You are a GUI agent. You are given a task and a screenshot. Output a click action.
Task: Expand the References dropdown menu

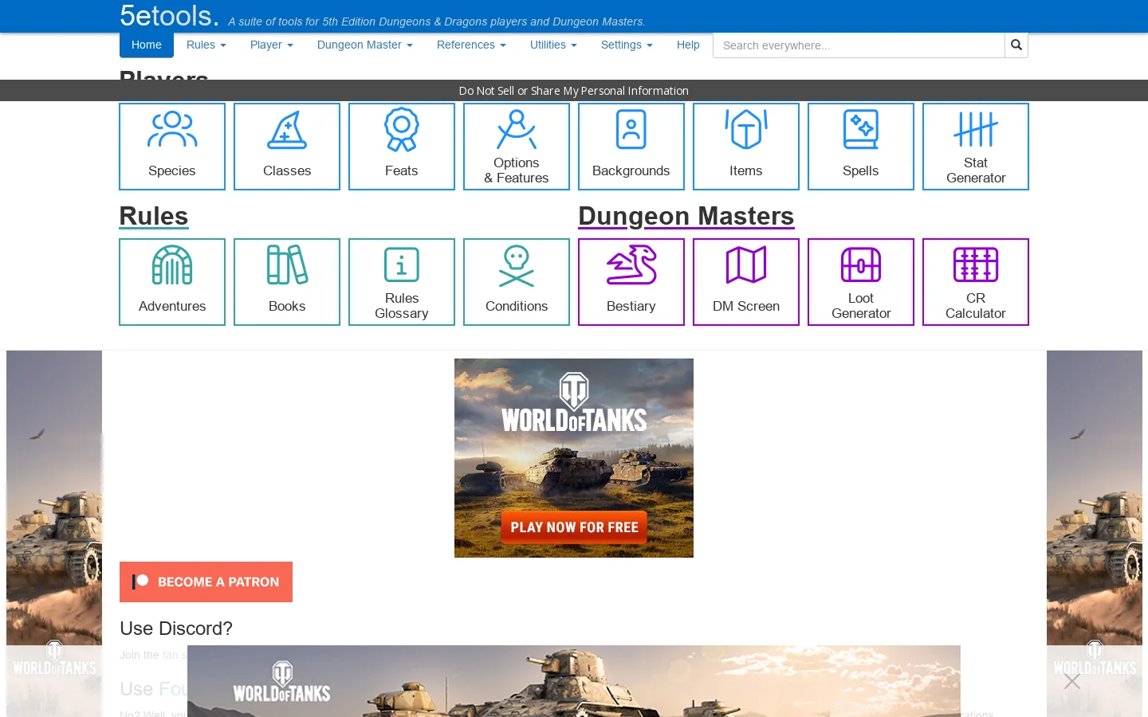point(471,45)
